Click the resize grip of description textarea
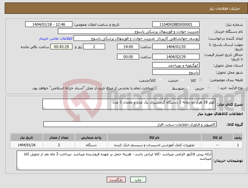This screenshot has height=188, width=248. (44, 108)
